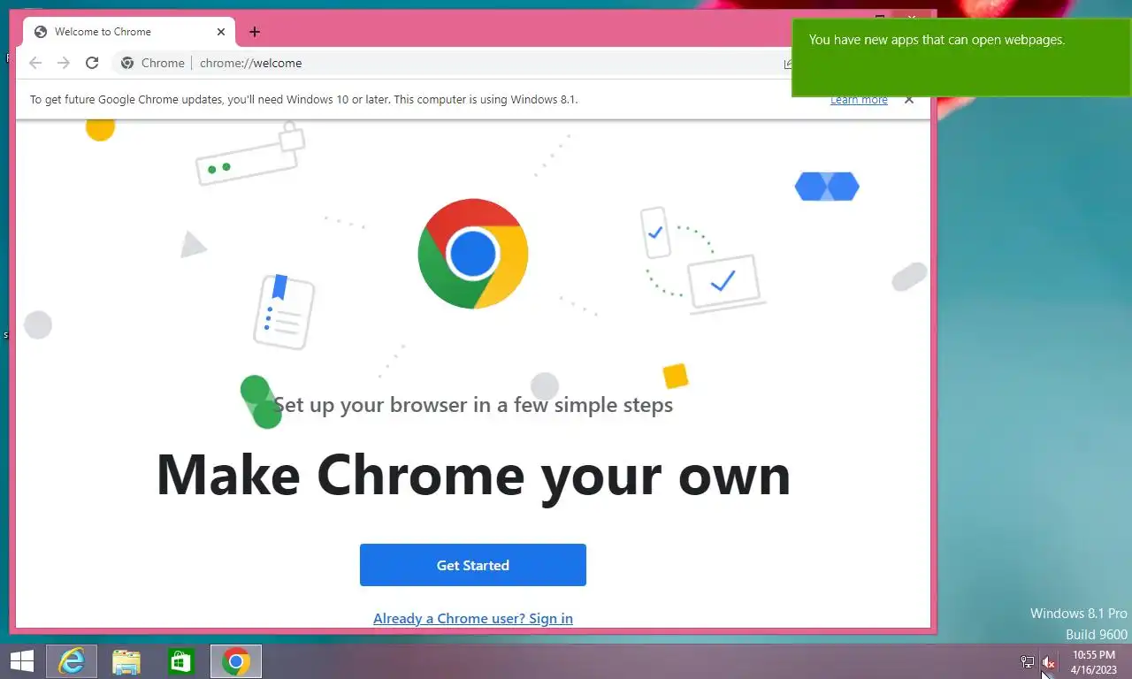Open the Windows Store taskbar icon
1132x679 pixels.
point(181,661)
